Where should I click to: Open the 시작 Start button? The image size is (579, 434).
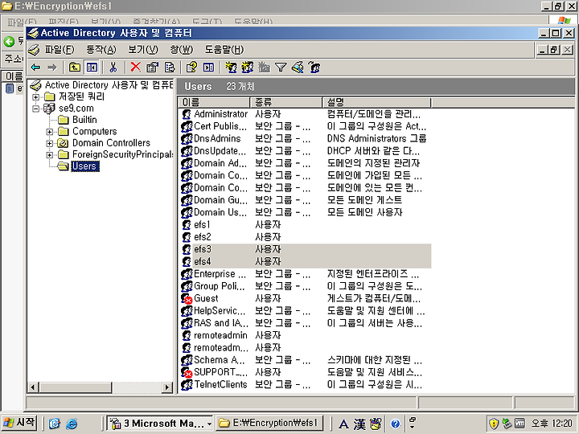point(18,423)
